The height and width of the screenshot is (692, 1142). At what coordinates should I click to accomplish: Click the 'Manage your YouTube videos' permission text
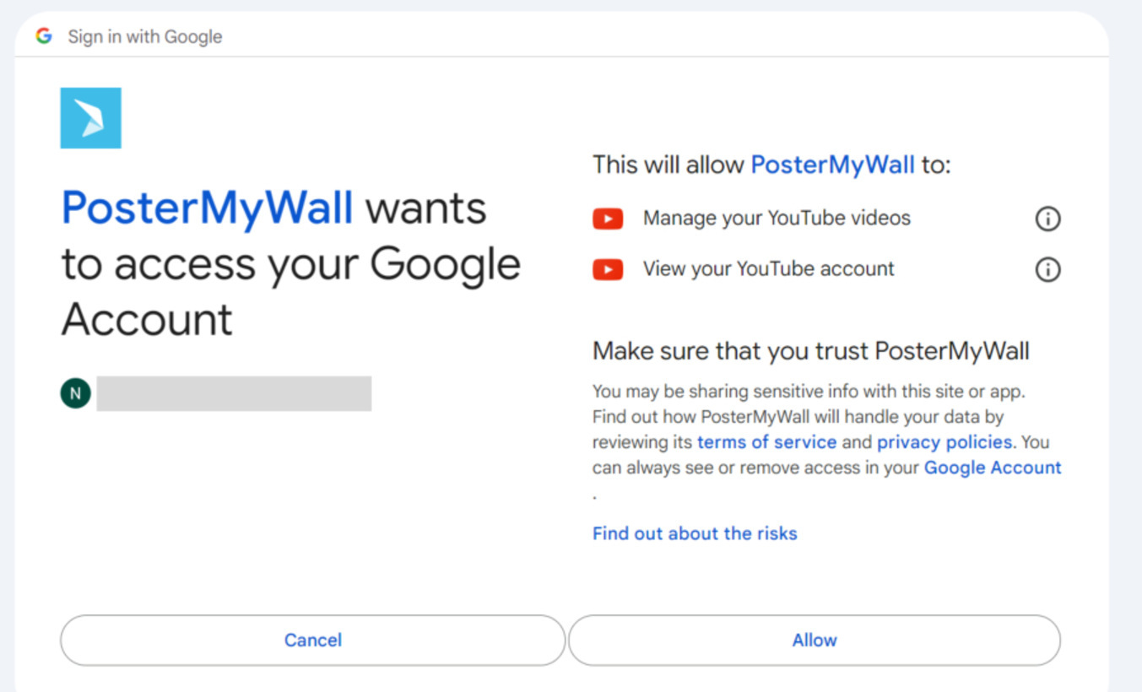(x=777, y=219)
